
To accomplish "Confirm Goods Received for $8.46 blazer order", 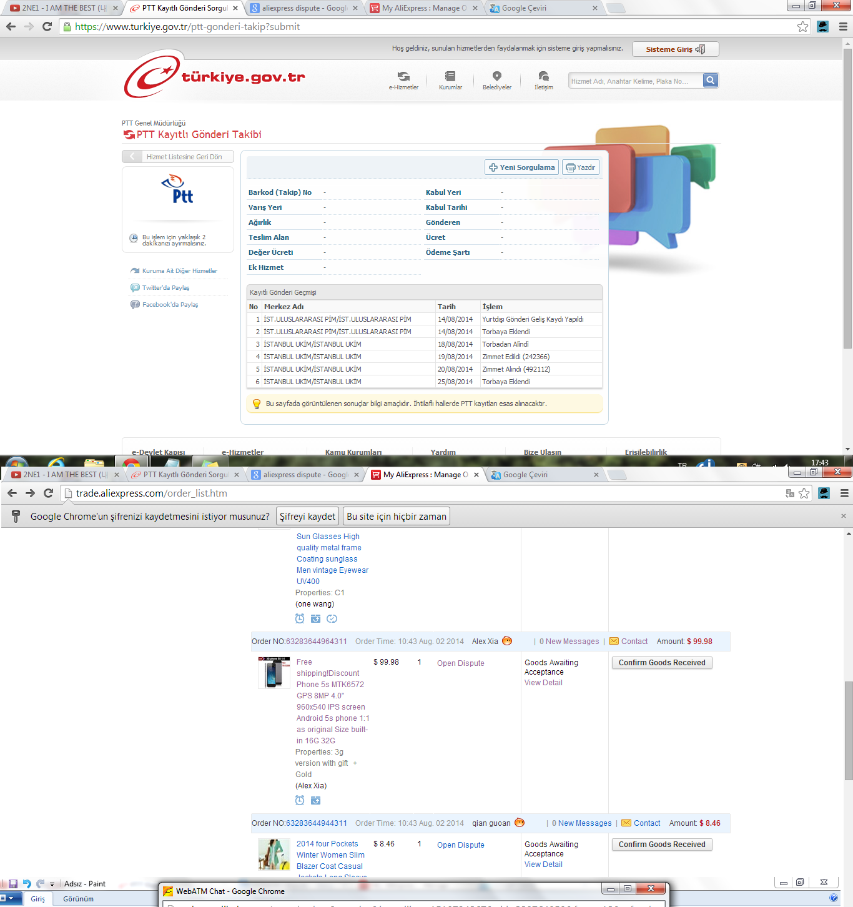I will (662, 845).
